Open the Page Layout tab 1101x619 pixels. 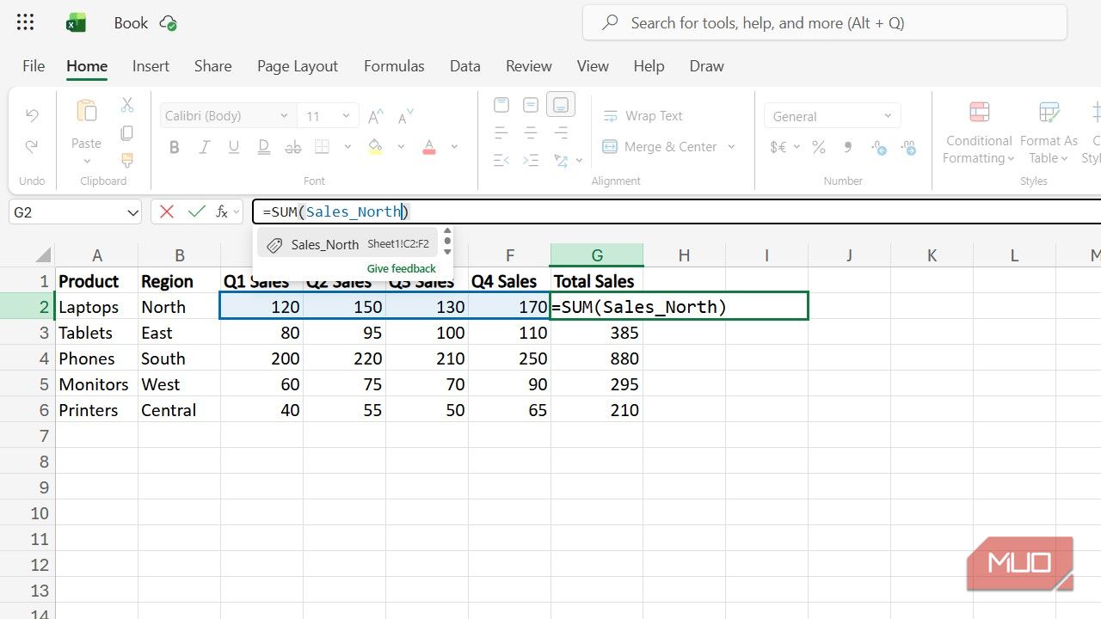(298, 66)
